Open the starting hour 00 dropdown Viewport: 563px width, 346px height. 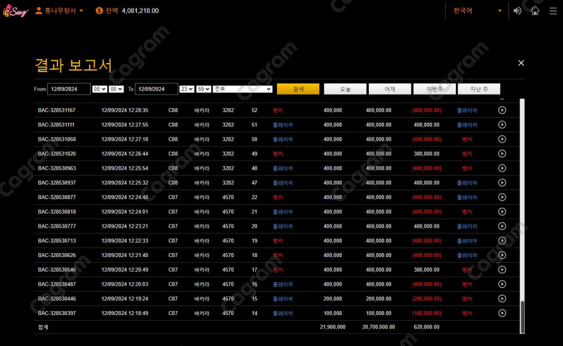(100, 88)
